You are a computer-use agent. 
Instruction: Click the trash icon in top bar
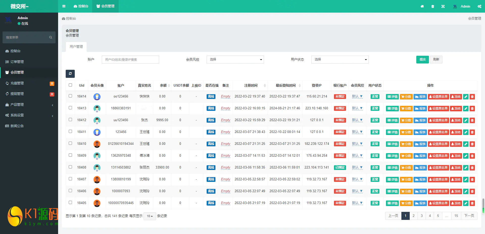click(433, 6)
